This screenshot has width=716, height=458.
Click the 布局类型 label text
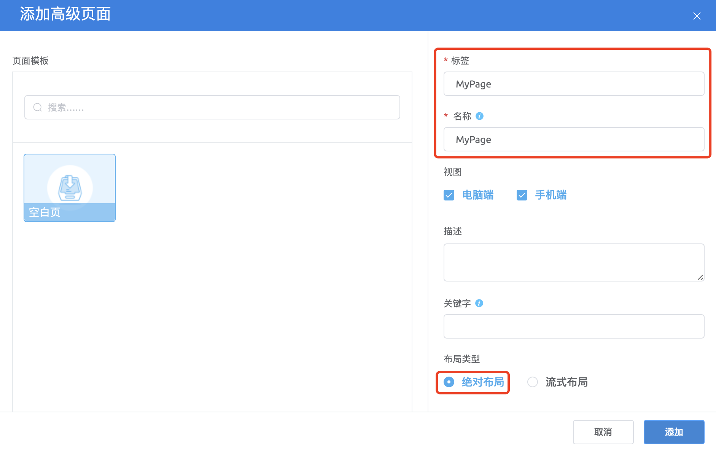(x=462, y=359)
